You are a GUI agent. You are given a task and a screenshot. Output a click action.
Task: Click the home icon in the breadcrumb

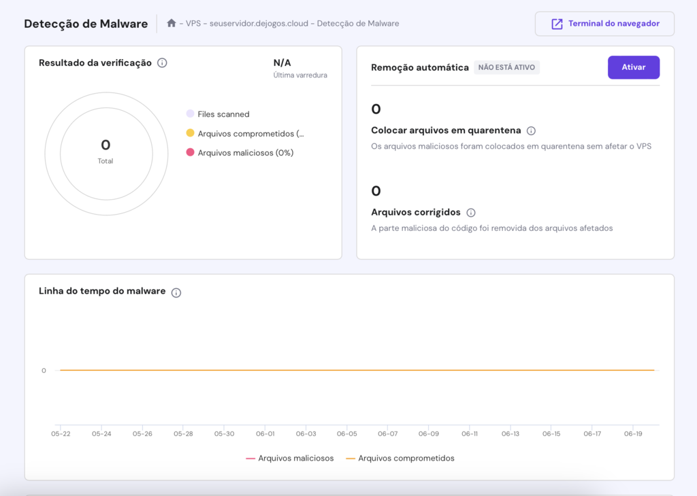click(170, 23)
